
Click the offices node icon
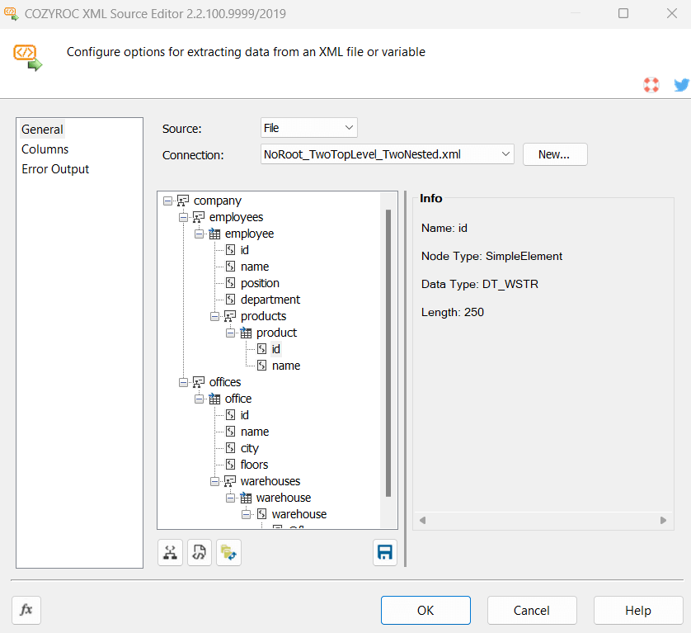coord(199,382)
